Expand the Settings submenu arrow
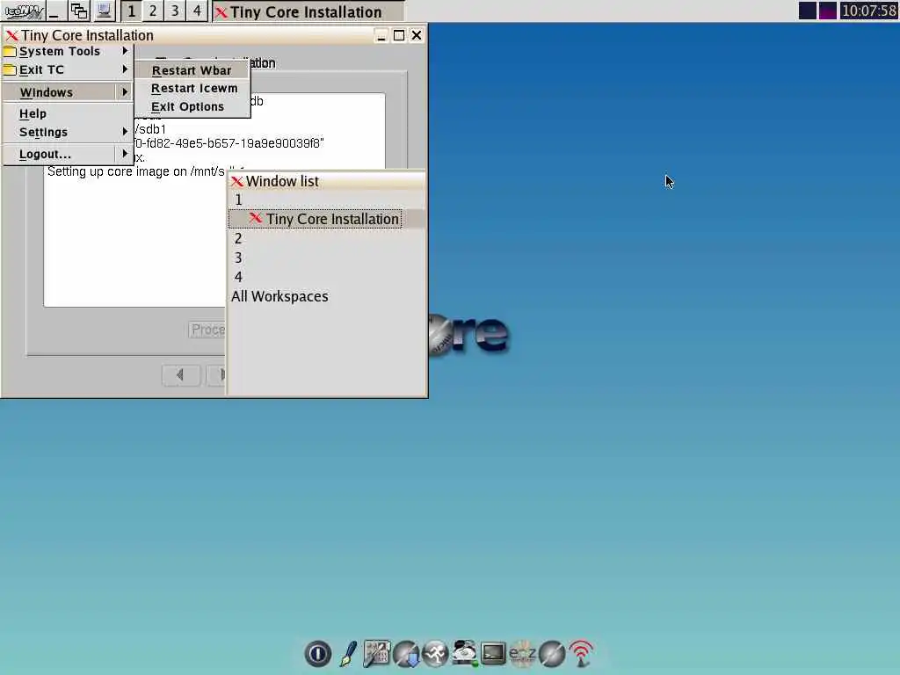 click(125, 132)
